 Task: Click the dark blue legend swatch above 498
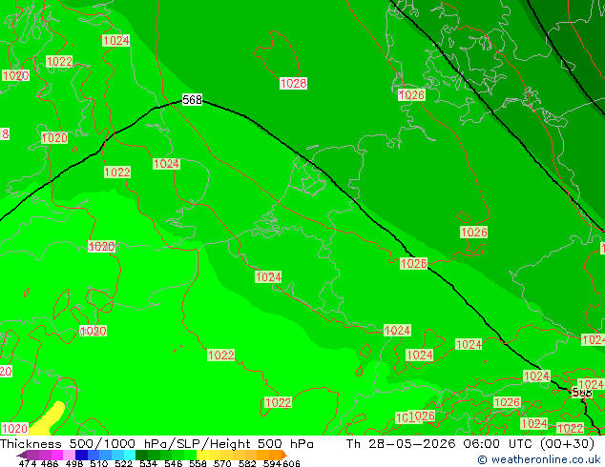pos(81,455)
